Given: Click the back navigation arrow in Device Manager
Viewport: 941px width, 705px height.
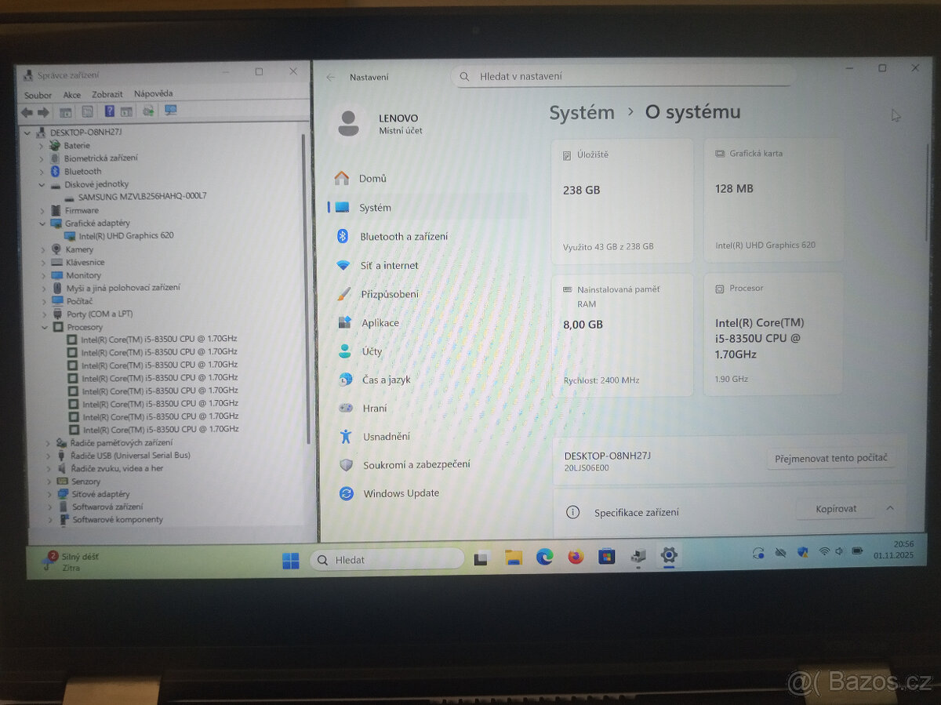Looking at the screenshot, I should (x=27, y=111).
